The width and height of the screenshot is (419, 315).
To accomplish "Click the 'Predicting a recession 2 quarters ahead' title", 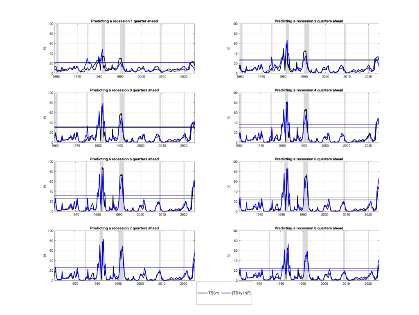I will coord(309,21).
